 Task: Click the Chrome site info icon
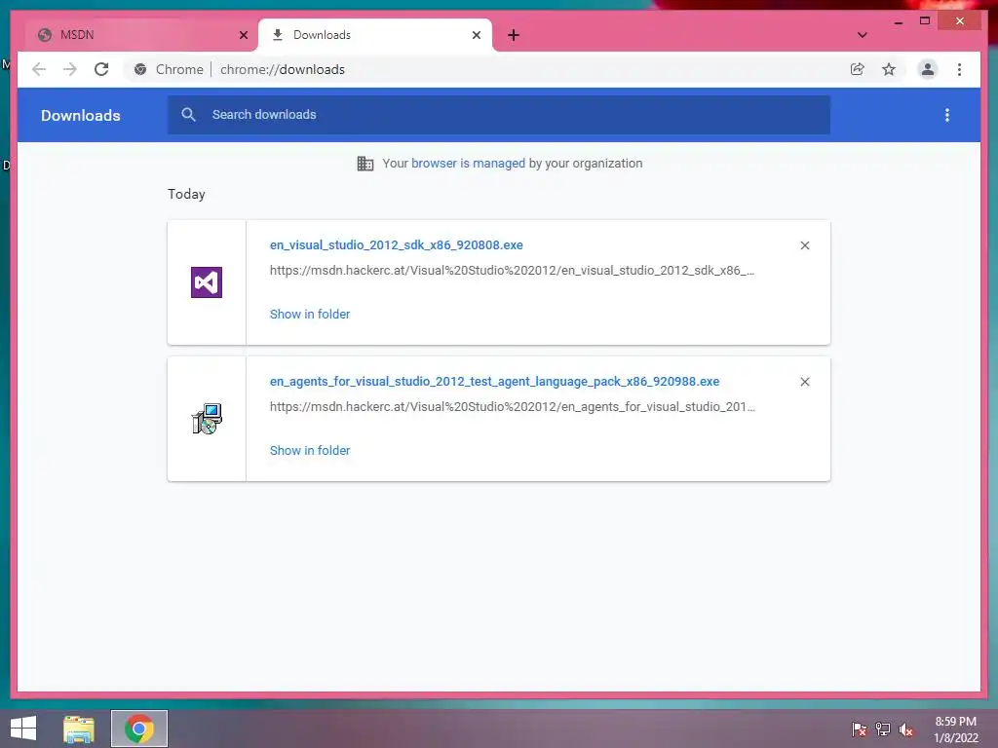[x=140, y=69]
